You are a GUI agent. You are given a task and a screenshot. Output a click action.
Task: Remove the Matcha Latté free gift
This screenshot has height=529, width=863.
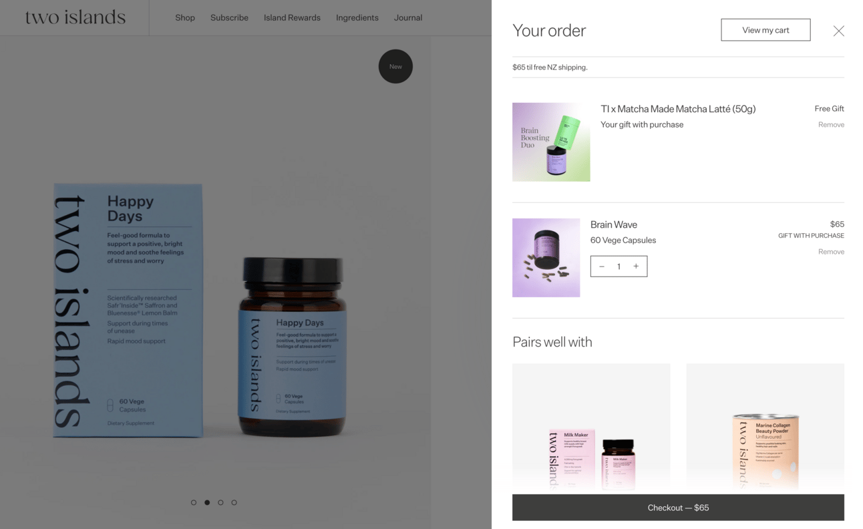[831, 125]
